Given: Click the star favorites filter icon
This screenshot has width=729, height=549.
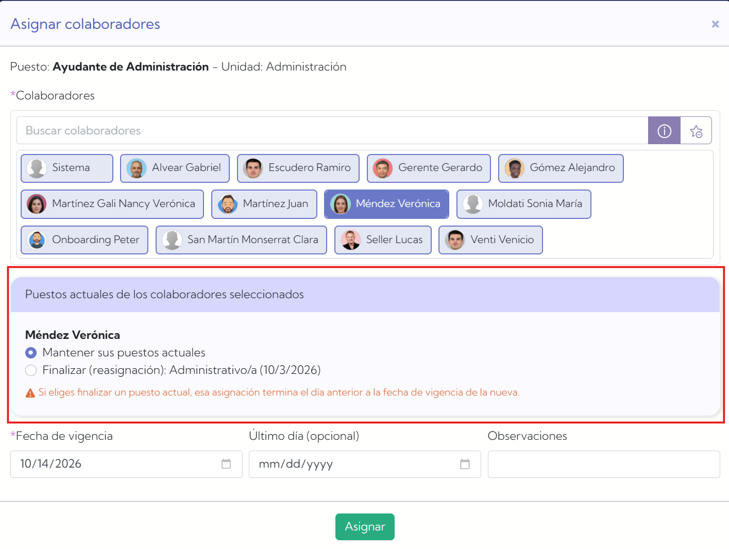Looking at the screenshot, I should [x=696, y=131].
